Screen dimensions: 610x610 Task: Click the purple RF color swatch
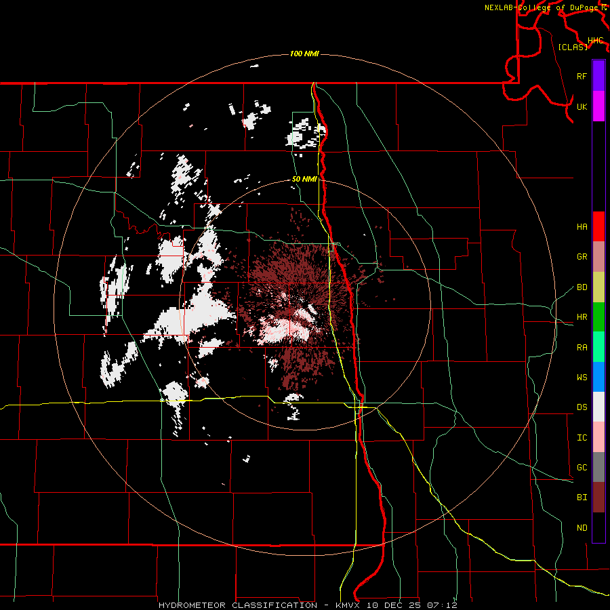click(598, 76)
